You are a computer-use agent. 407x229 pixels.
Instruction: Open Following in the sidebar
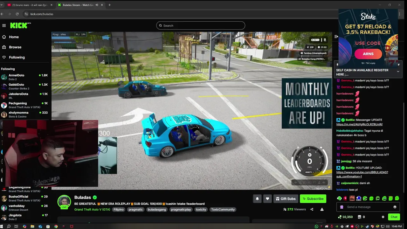pos(13,57)
